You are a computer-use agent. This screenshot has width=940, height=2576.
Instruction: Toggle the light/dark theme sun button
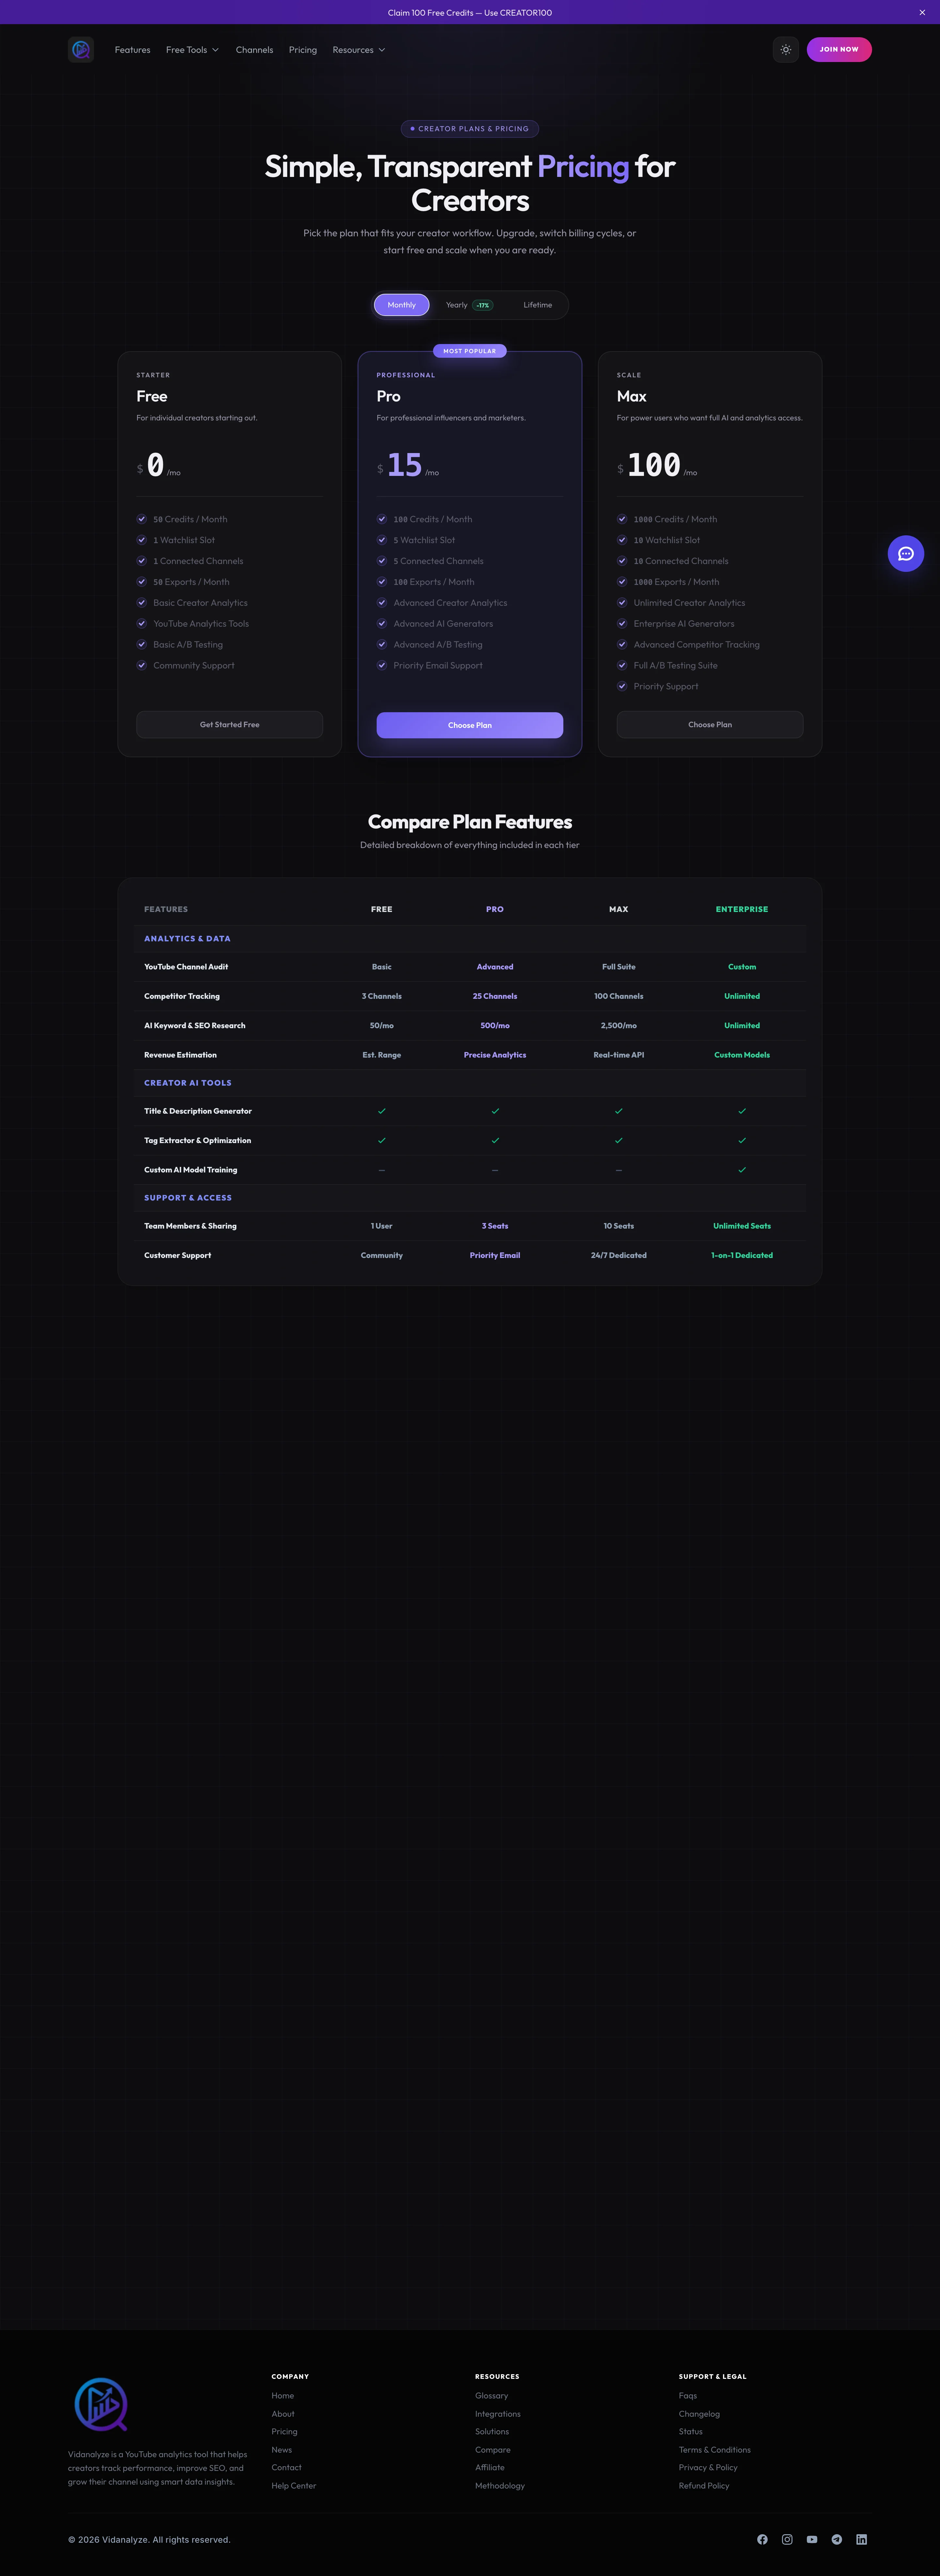pos(786,49)
